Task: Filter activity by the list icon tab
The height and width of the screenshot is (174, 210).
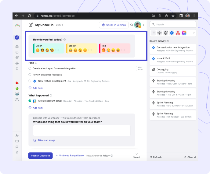Action: 153,33
